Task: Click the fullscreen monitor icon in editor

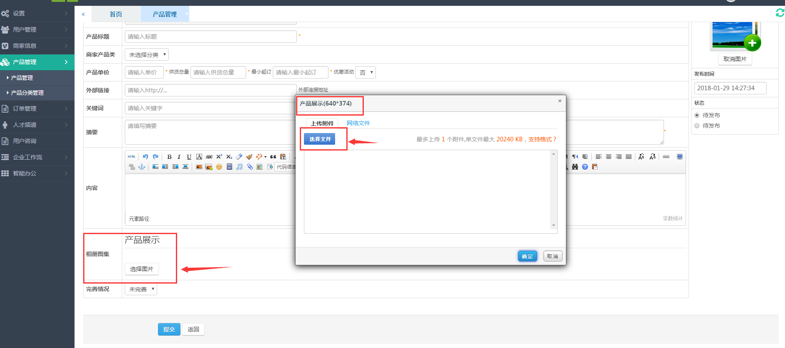Action: point(680,157)
